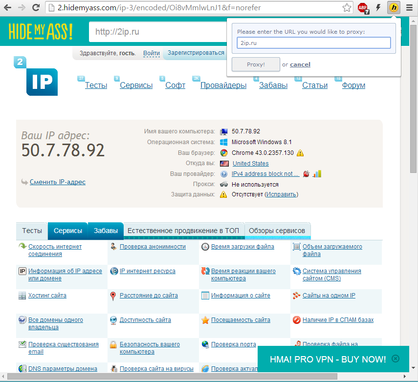This screenshot has height=382, width=418.
Task: Click the US flag icon
Action: point(224,164)
